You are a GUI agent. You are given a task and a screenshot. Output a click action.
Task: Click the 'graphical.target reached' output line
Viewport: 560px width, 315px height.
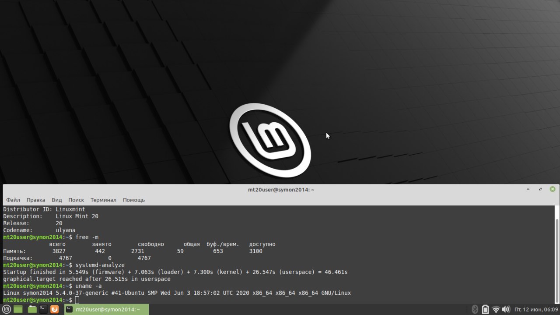87,279
